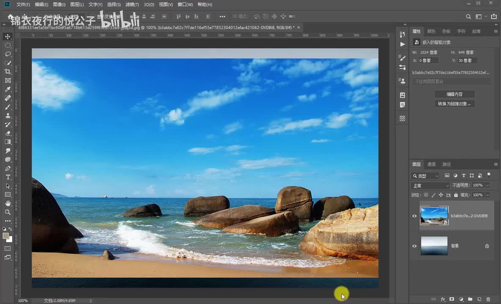Pick the Horizontal Type tool
Viewport: 501px width, 304px height.
tap(8, 177)
